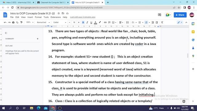Open highlight color picker
This screenshot has height=111, width=197.
pyautogui.click(x=100, y=23)
